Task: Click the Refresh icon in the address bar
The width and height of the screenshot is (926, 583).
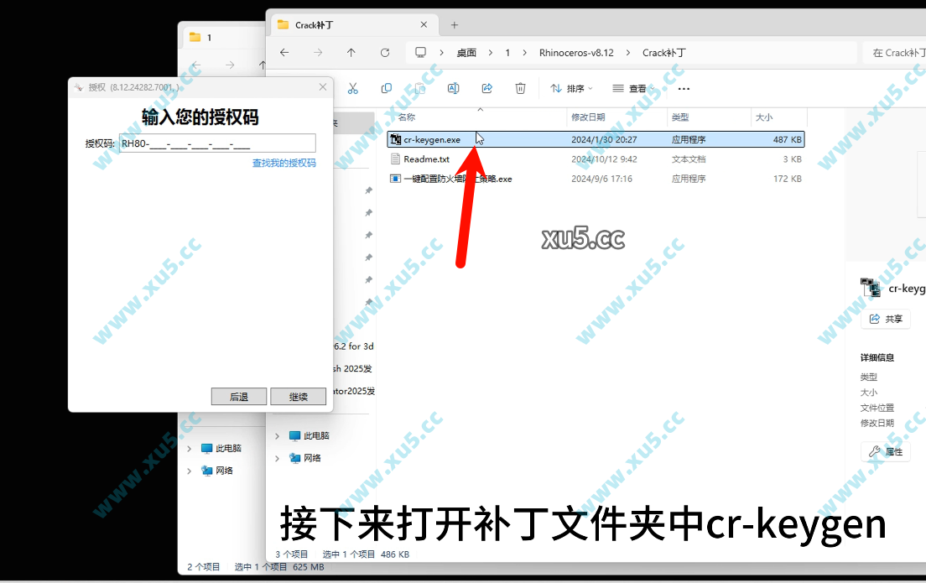Action: [385, 52]
